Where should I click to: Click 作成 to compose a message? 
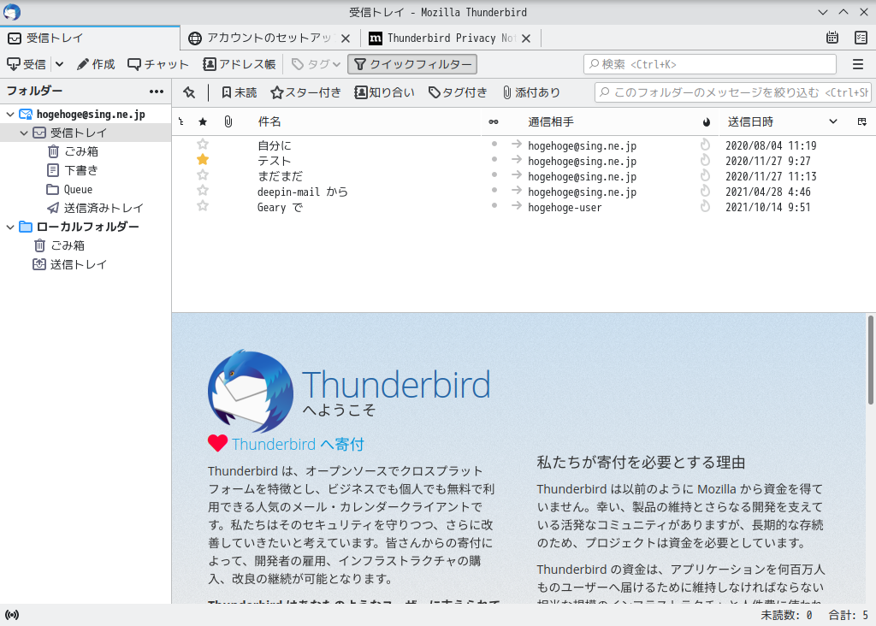coord(96,64)
